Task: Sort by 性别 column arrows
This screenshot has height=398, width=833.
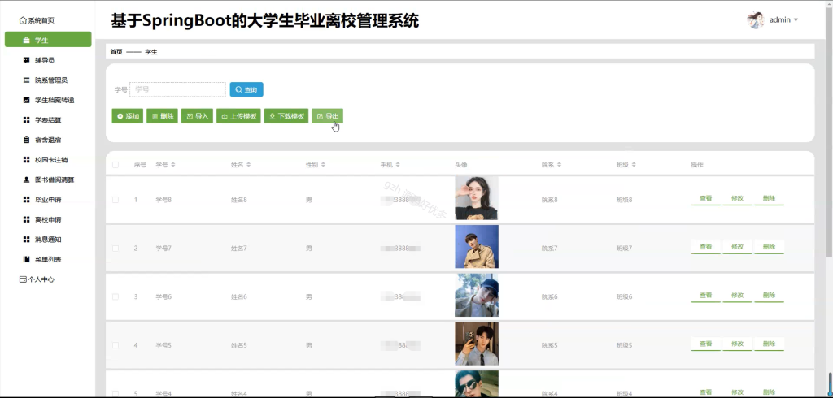Action: point(323,165)
